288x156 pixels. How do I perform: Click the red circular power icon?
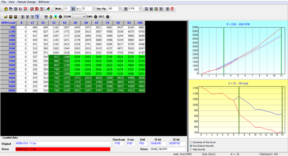(x=172, y=9)
